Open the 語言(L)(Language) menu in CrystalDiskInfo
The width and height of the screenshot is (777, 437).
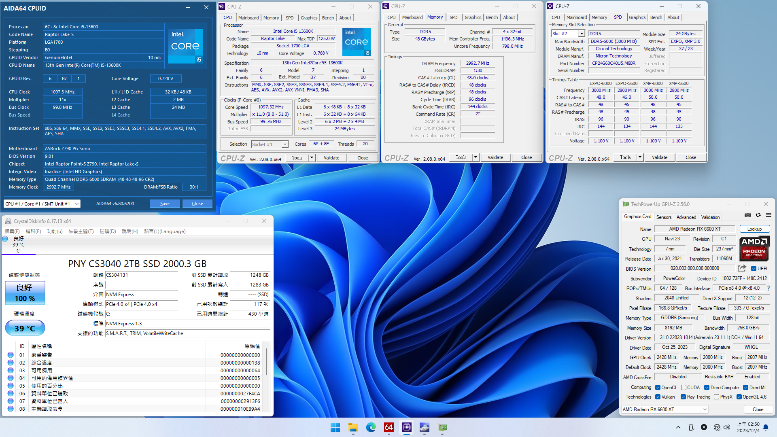(x=165, y=231)
